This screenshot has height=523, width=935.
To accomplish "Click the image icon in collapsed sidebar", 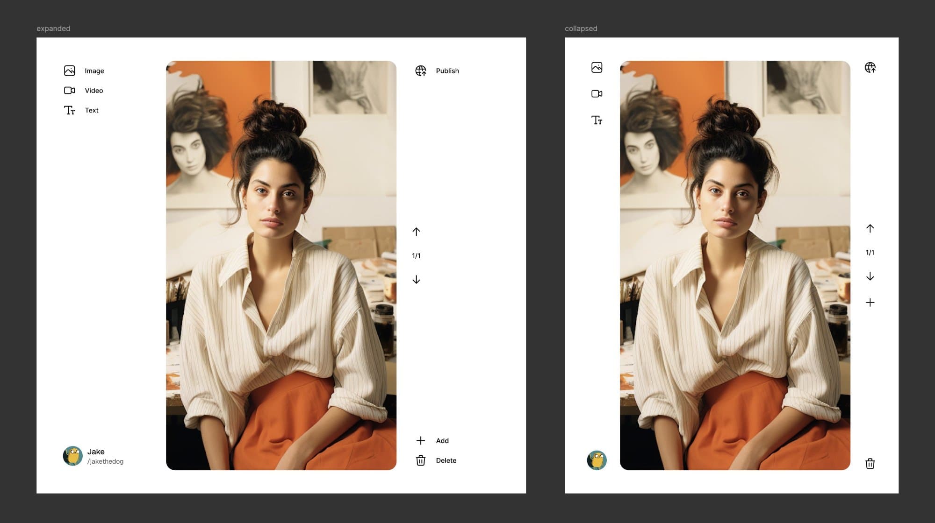I will (597, 67).
